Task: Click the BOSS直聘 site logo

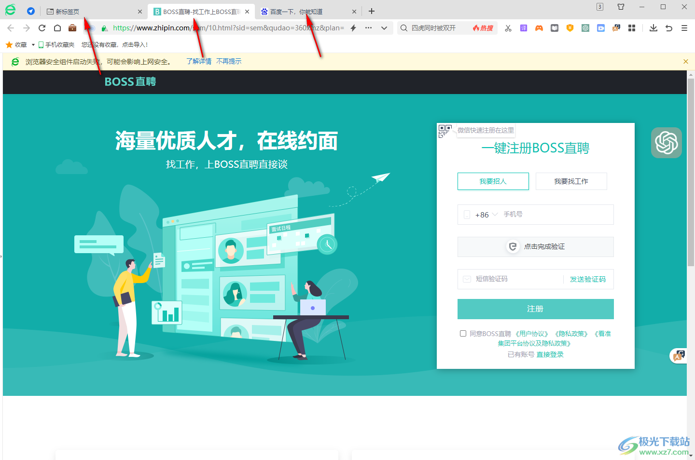Action: pos(130,82)
